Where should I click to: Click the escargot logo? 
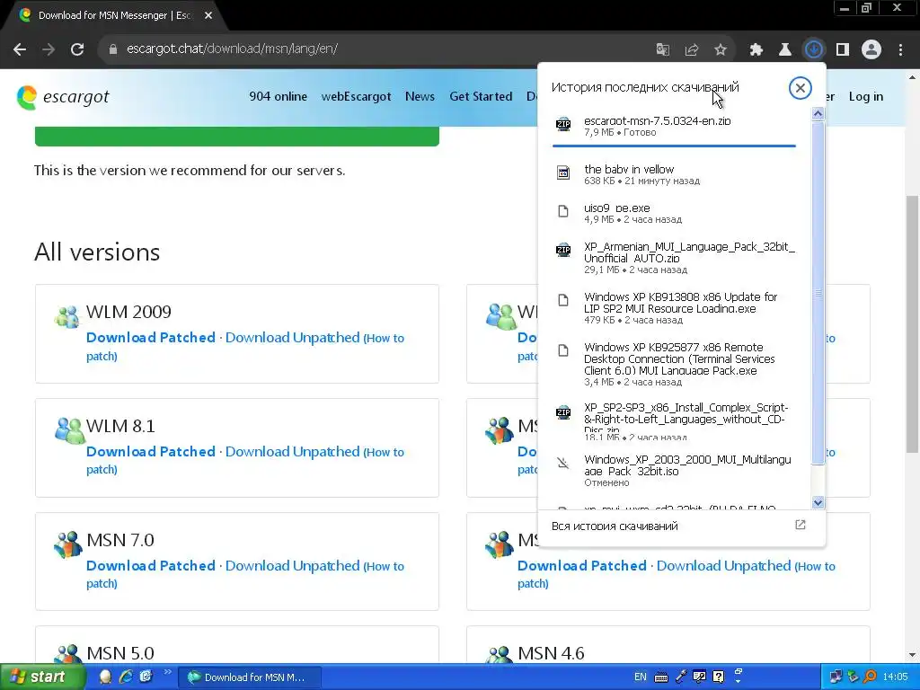click(64, 97)
